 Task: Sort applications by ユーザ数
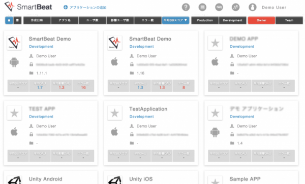(x=93, y=20)
